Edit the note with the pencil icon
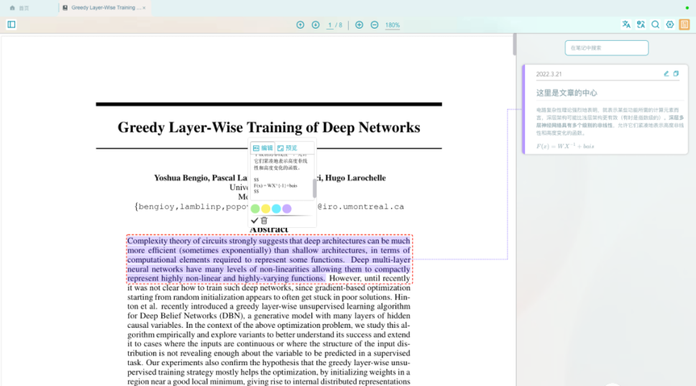The image size is (696, 386). pos(667,73)
